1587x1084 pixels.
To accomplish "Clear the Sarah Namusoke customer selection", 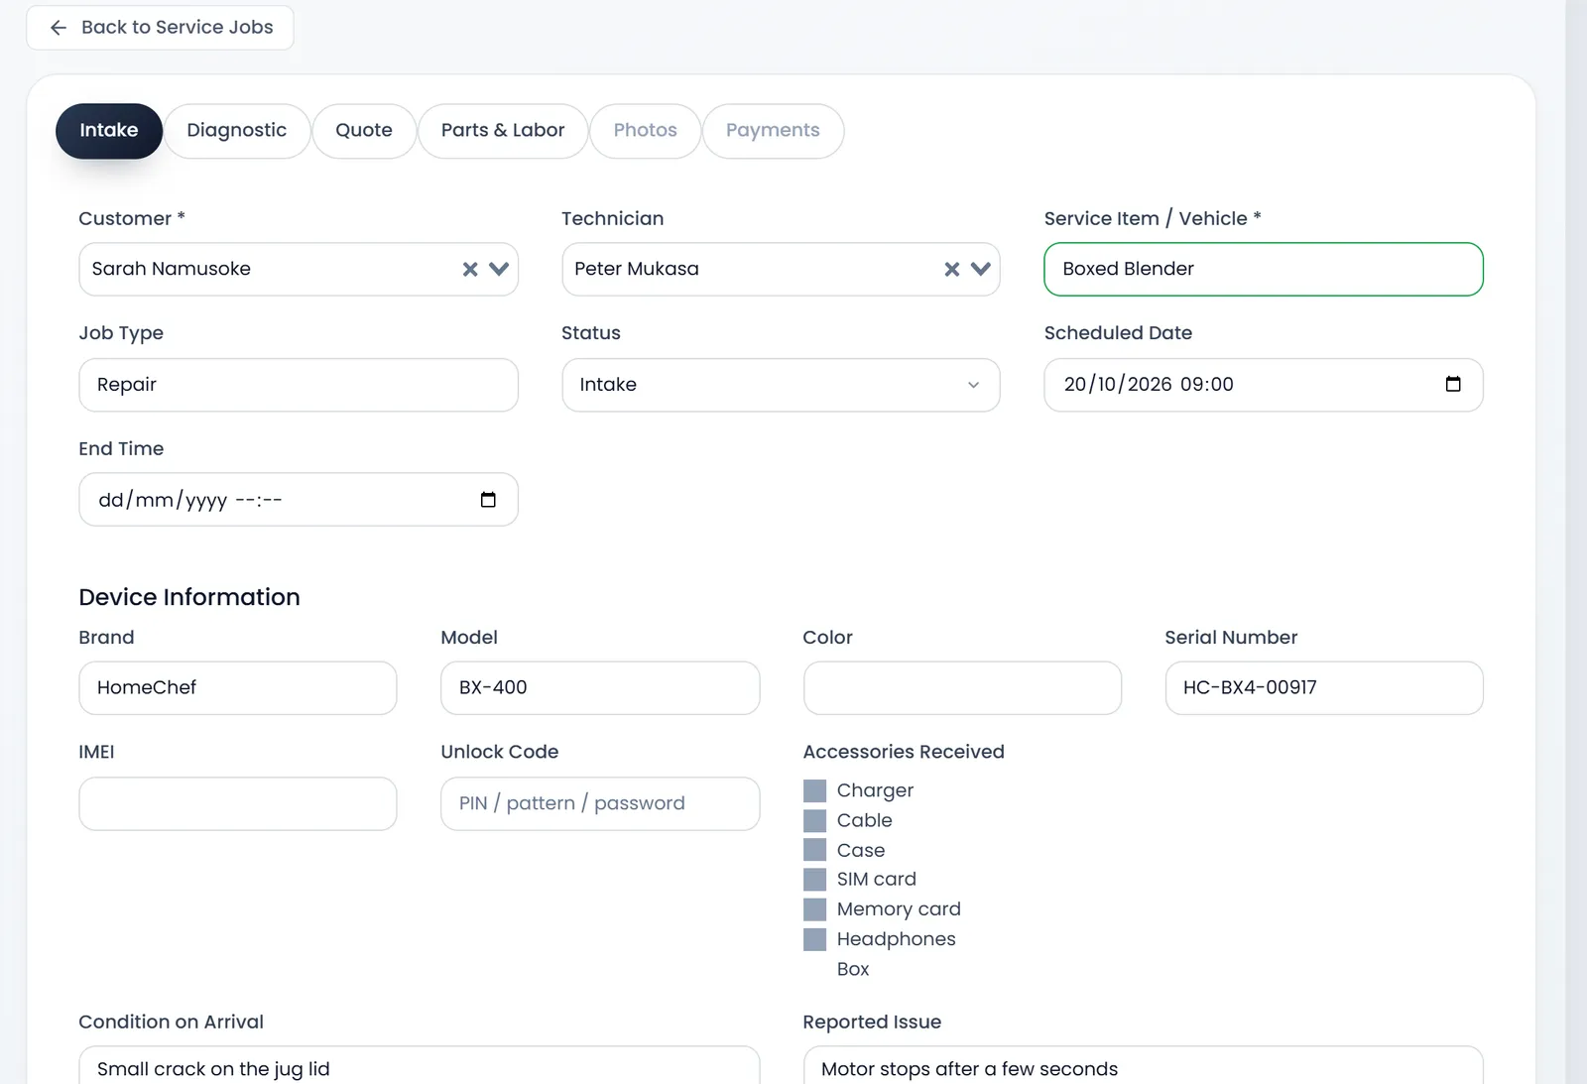I will pos(470,269).
